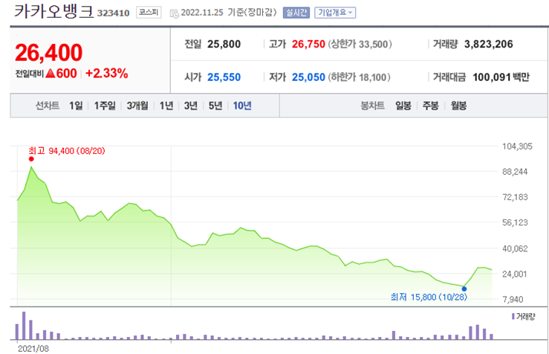Click the +2.33% change rate
This screenshot has width=549, height=354.
(x=107, y=73)
